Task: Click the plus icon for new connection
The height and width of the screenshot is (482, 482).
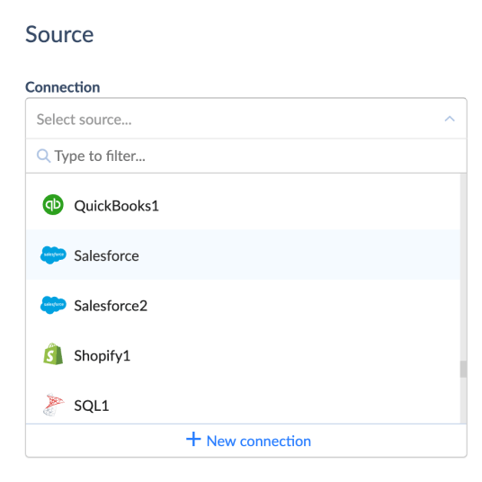Action: [193, 439]
